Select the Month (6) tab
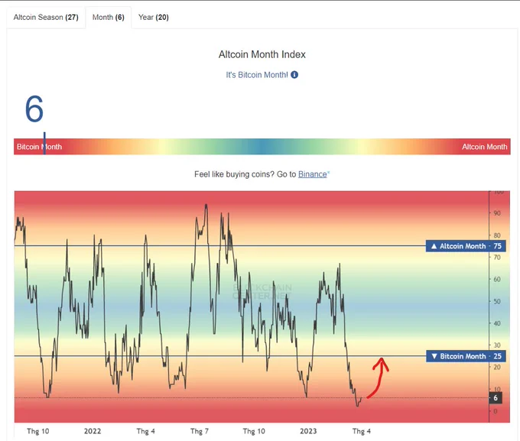Image resolution: width=520 pixels, height=441 pixels. point(109,18)
